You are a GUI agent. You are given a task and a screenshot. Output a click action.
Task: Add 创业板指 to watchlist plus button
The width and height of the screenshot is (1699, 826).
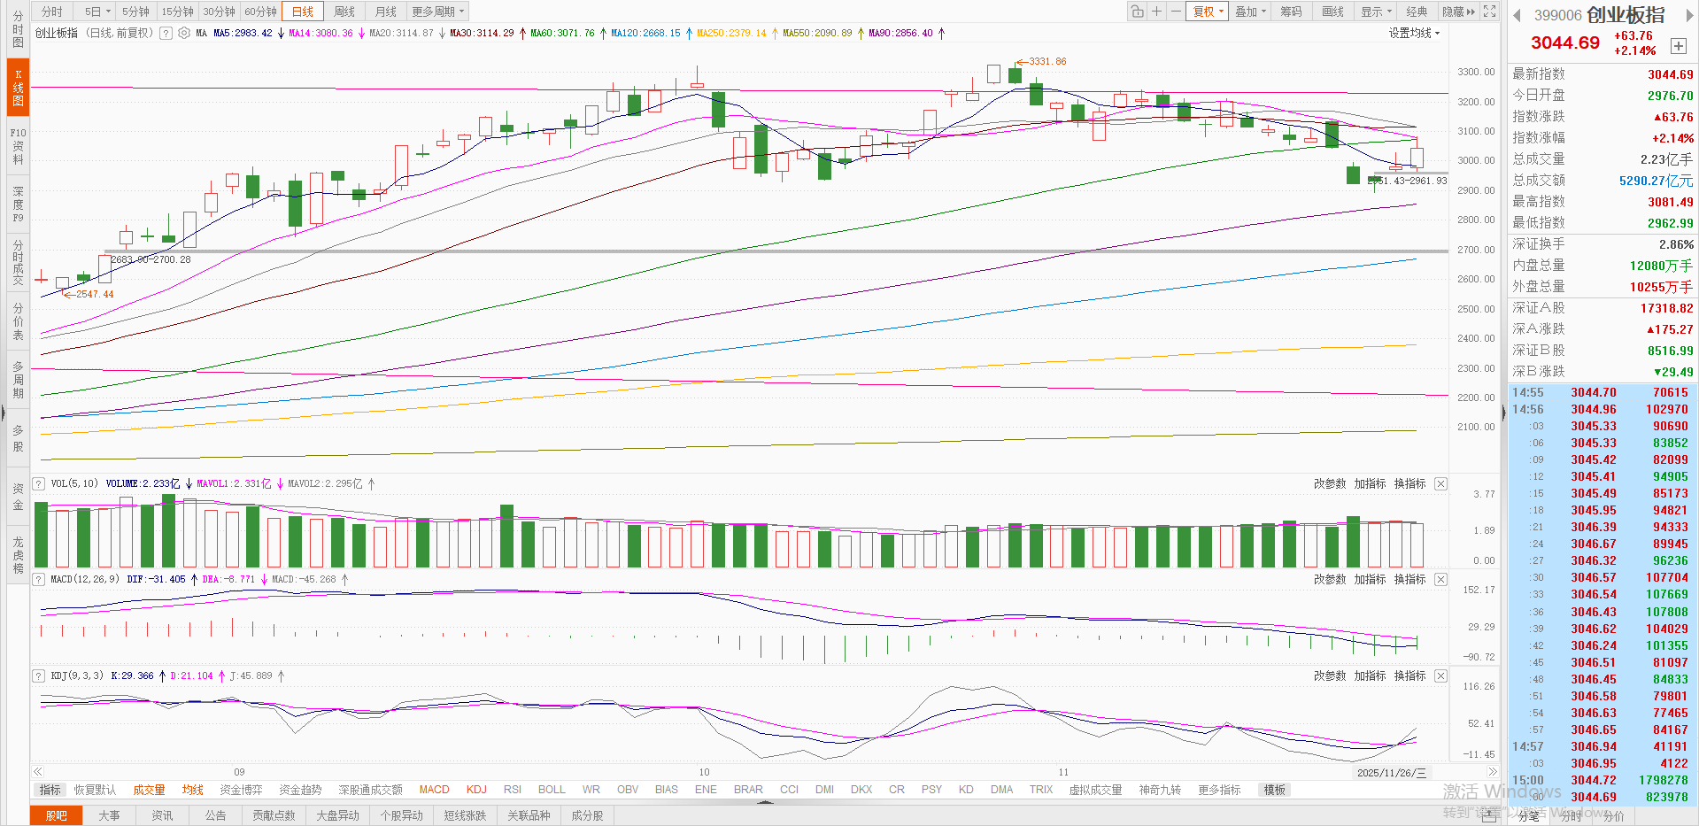point(1678,46)
